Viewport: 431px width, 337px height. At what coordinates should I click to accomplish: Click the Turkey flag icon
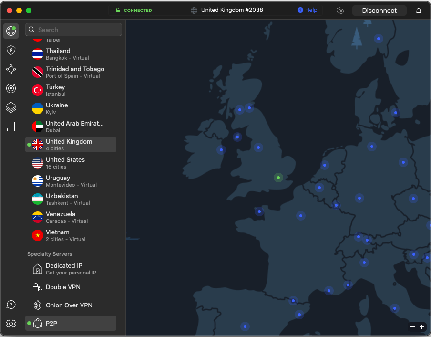tap(38, 90)
